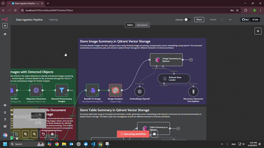Click the canvas minimap thumbnail
The width and height of the screenshot is (264, 148).
[x=30, y=118]
